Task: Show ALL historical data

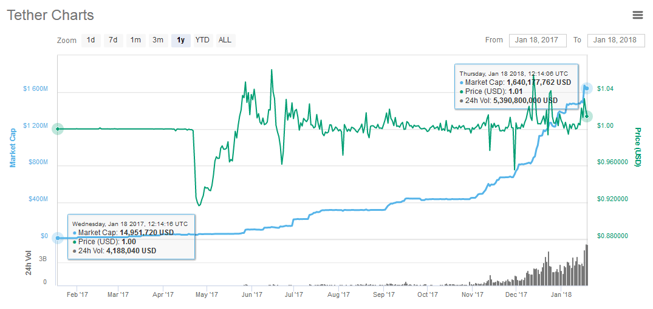Action: [x=225, y=41]
